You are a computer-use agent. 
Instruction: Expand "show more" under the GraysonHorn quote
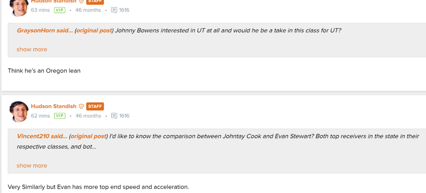pos(32,49)
